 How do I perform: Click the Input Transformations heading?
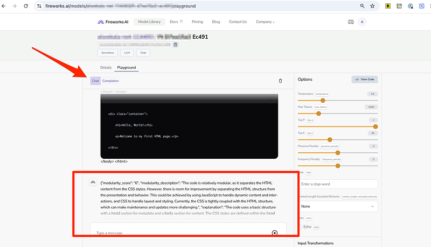pos(316,243)
